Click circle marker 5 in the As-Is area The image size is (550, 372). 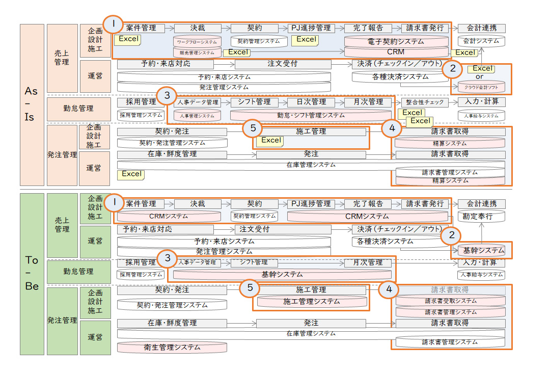click(x=253, y=128)
